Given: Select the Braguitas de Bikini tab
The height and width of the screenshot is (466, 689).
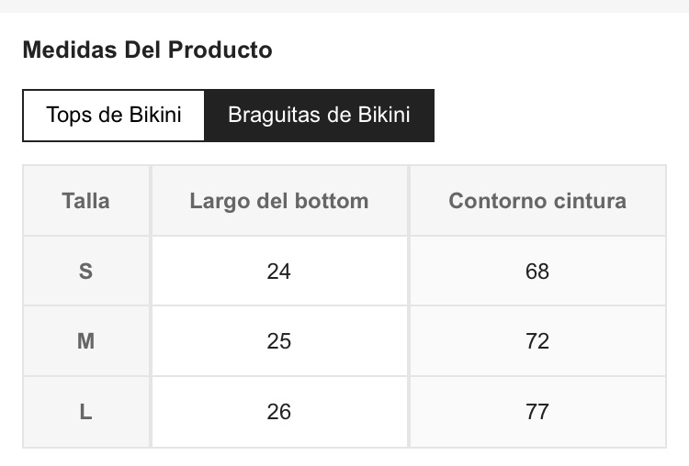Looking at the screenshot, I should point(319,116).
